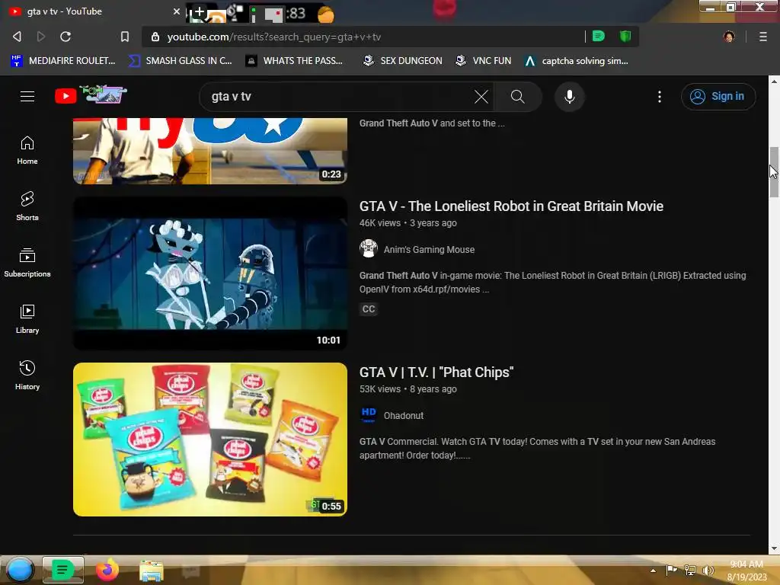The height and width of the screenshot is (585, 780).
Task: Click the Loneliest Robot video description text
Action: point(553,283)
